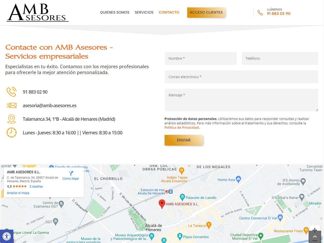Submit the form with Enviar
324x243 pixels.
point(184,140)
